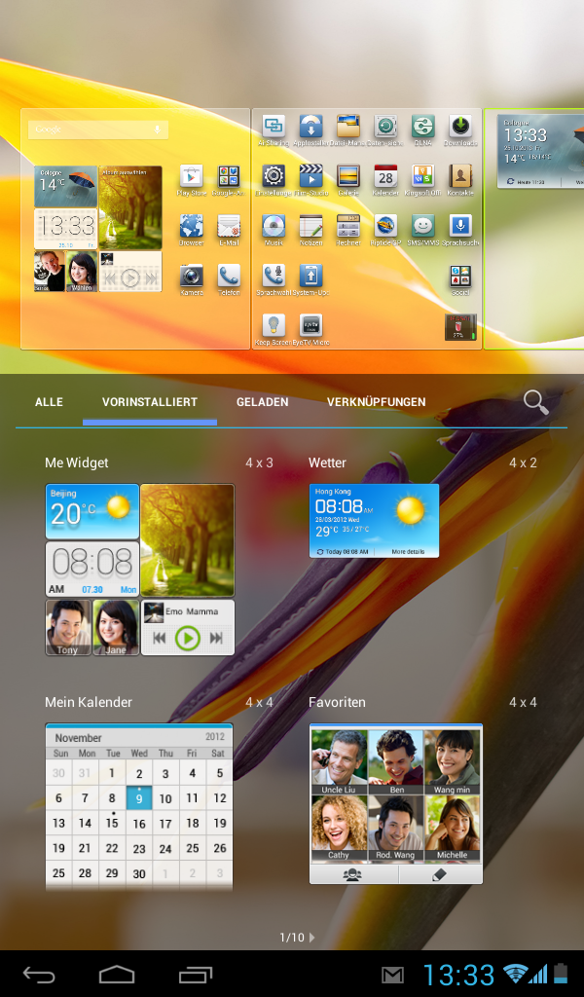Switch to the ALLE tab
Screen dimensions: 584x997
click(x=49, y=402)
